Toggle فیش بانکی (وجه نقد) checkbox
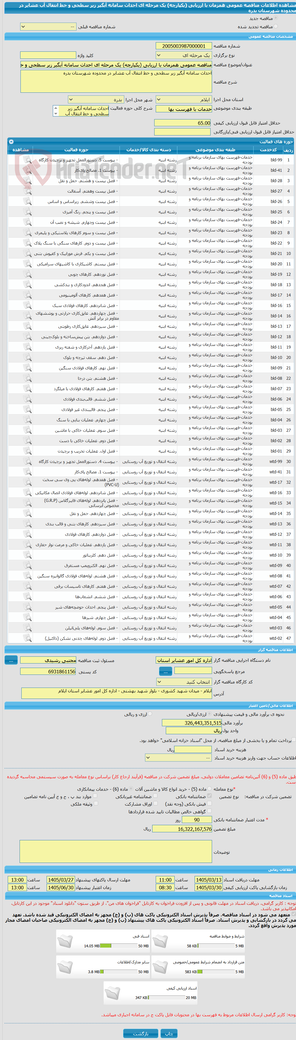The width and height of the screenshot is (296, 1040). (x=209, y=804)
